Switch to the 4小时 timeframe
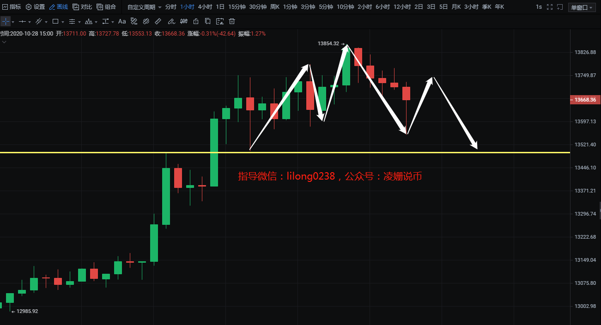This screenshot has width=601, height=325. (205, 7)
